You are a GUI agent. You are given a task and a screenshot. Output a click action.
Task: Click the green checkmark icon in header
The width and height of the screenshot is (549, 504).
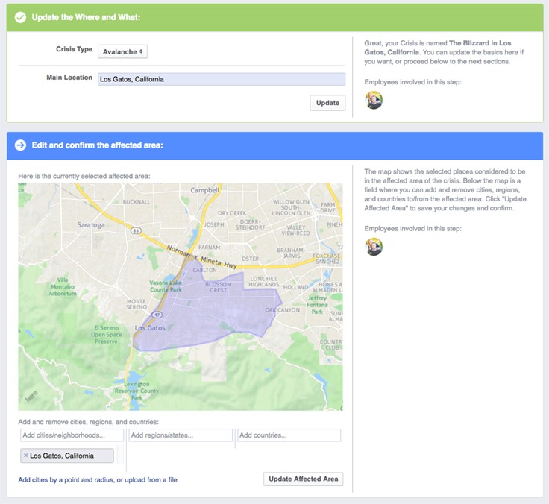click(x=20, y=17)
